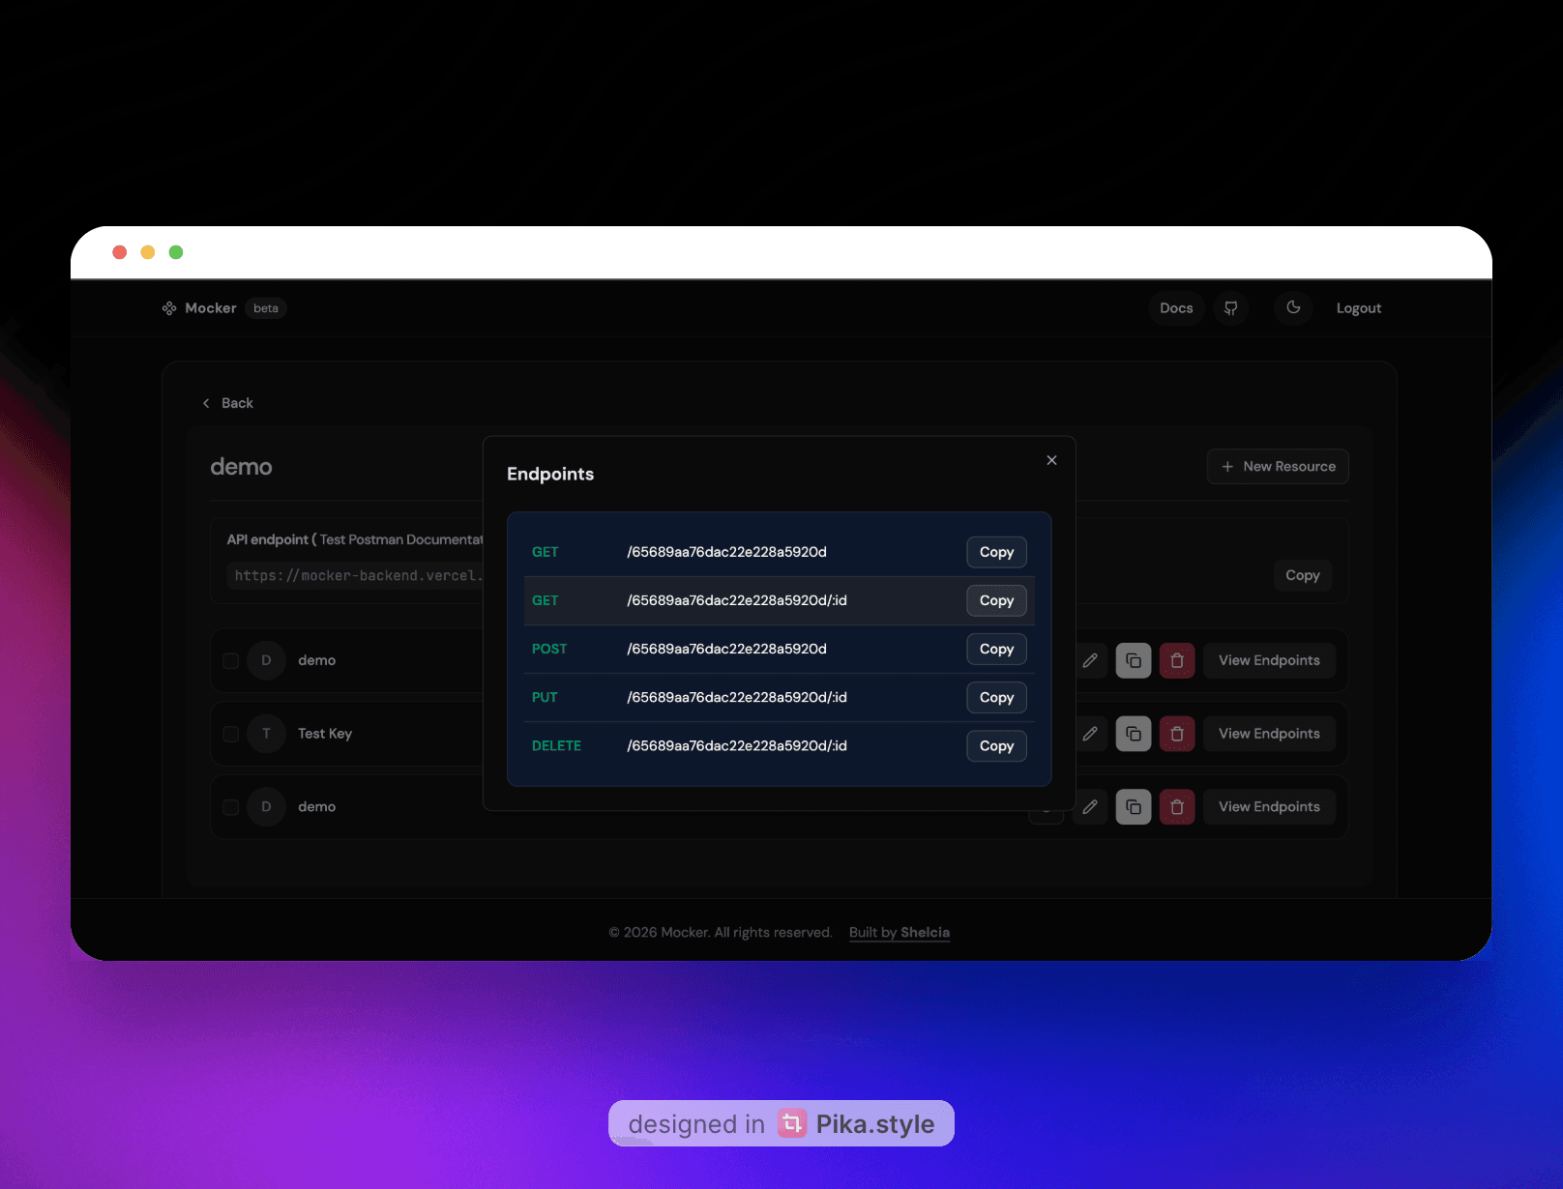Open the GitHub repository icon

point(1231,307)
